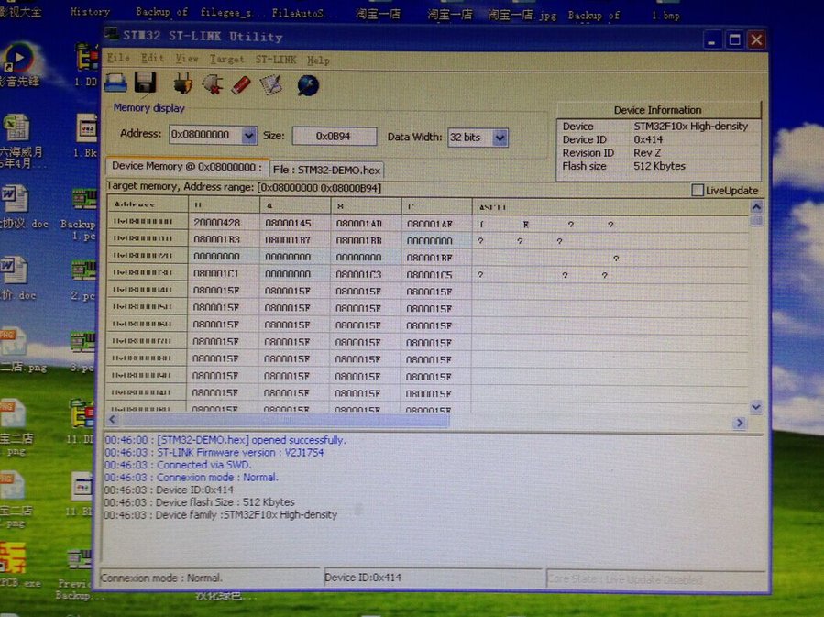Image resolution: width=824 pixels, height=617 pixels.
Task: Click the Program and verify icon
Action: click(x=270, y=85)
